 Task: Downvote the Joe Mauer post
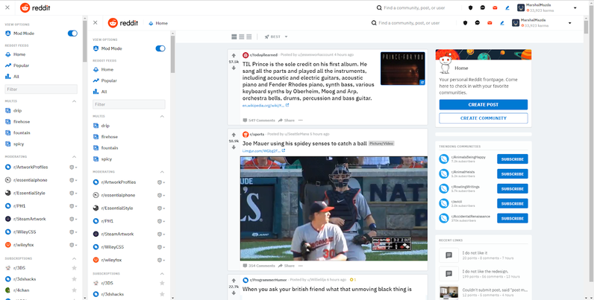pos(234,147)
